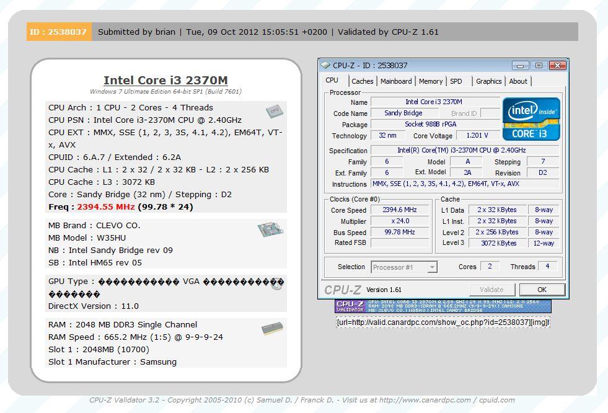Click the OK button in CPU-Z
The width and height of the screenshot is (608, 413).
pyautogui.click(x=542, y=290)
